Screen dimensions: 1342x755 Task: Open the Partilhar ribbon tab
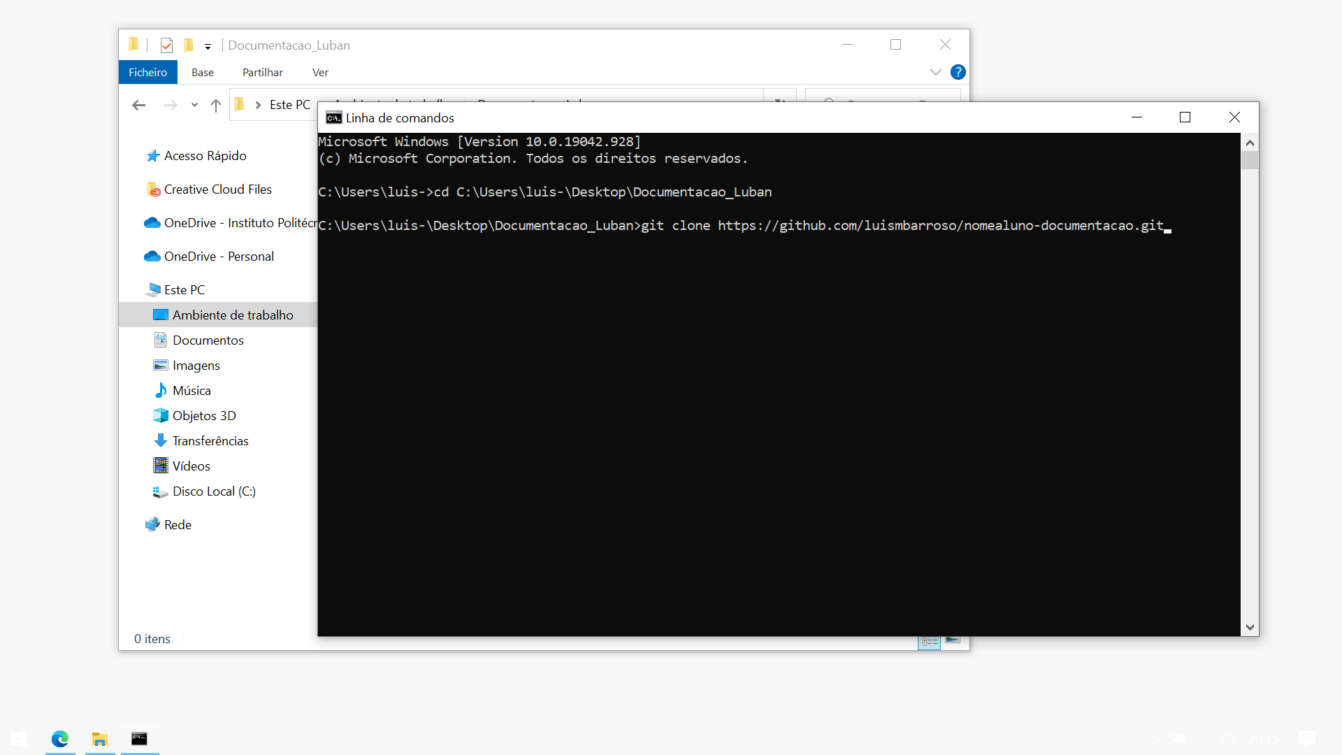[x=263, y=72]
